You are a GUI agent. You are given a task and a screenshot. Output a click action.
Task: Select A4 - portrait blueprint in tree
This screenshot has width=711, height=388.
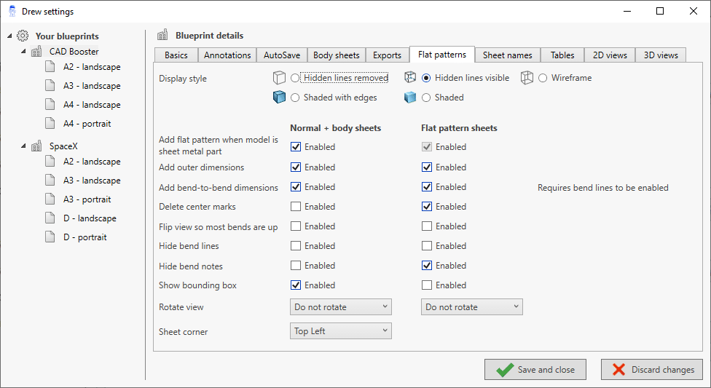[87, 124]
